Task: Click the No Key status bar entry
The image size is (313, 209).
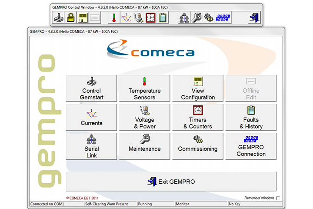Action: point(234,204)
